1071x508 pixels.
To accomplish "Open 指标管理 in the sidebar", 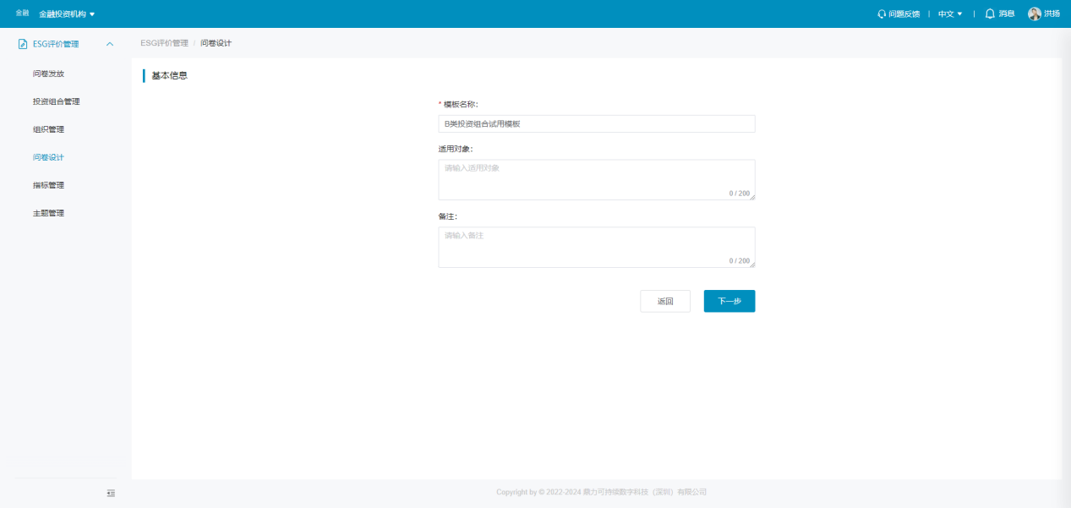I will [x=48, y=185].
